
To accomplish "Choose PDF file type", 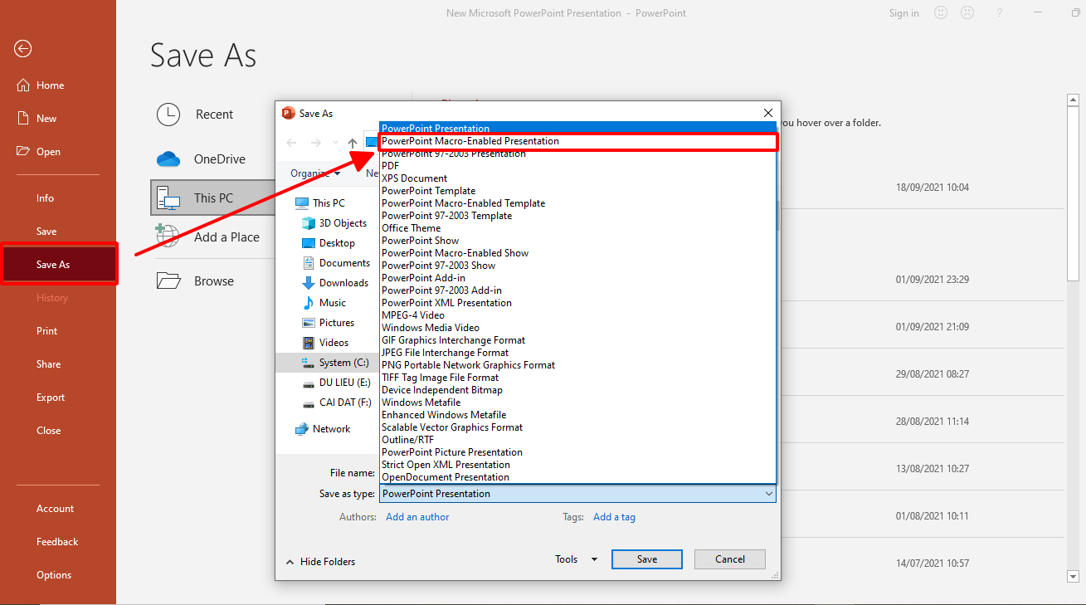I will pos(578,166).
